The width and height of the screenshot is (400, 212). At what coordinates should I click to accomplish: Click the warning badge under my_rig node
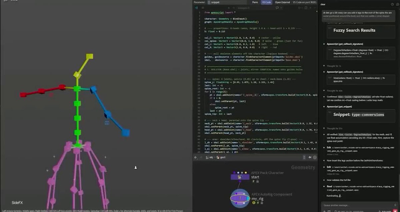254,202
